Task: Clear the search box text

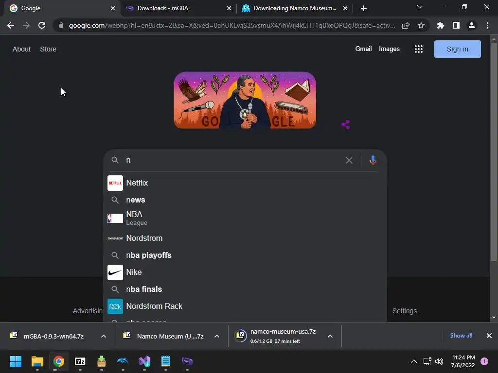Action: coord(349,160)
